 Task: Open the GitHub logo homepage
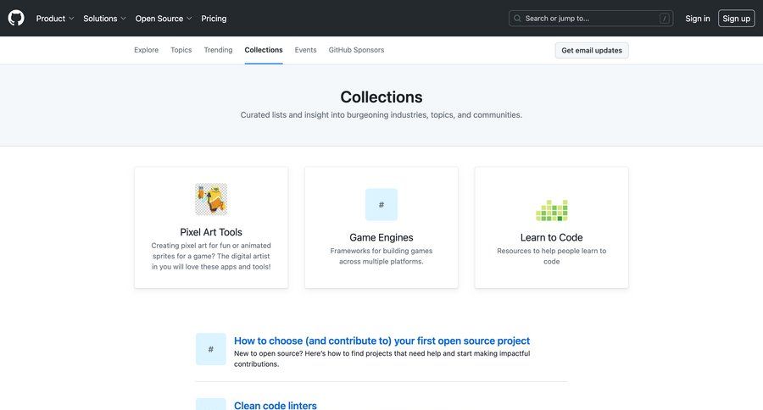pyautogui.click(x=16, y=18)
